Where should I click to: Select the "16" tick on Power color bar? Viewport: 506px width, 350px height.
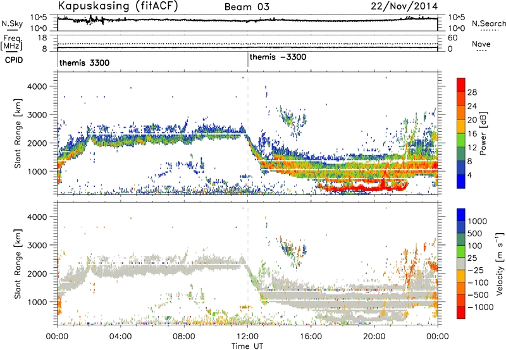pyautogui.click(x=472, y=134)
